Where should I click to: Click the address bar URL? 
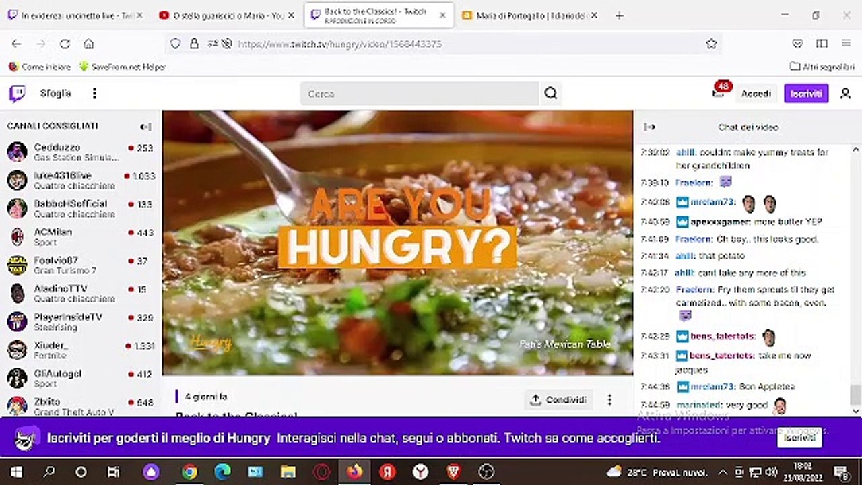point(339,44)
